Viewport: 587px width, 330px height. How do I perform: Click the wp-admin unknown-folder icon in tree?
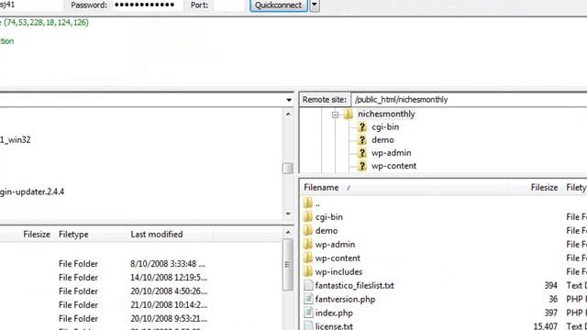361,153
